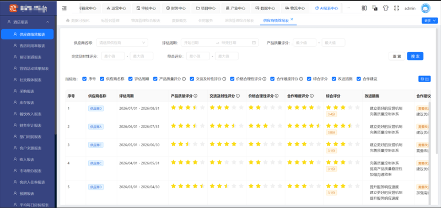Click info icon next to 价格合理性评分 checkbox
The image size is (441, 208).
coord(265,79)
